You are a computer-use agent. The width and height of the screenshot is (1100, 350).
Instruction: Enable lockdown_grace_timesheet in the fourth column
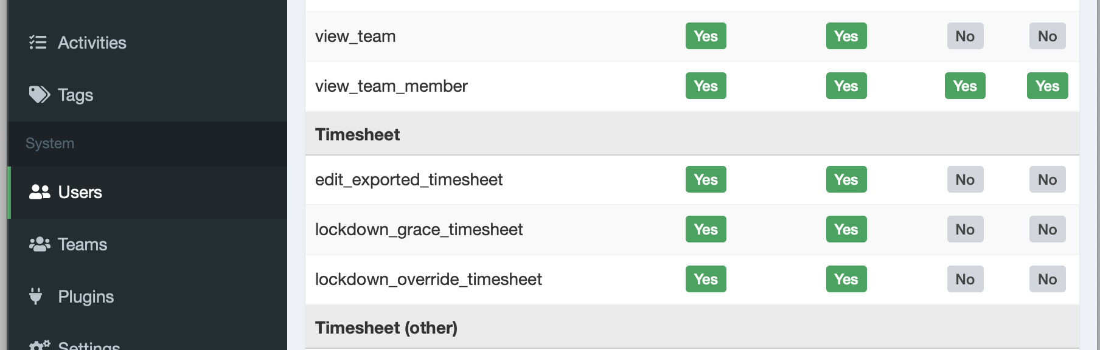click(1047, 229)
